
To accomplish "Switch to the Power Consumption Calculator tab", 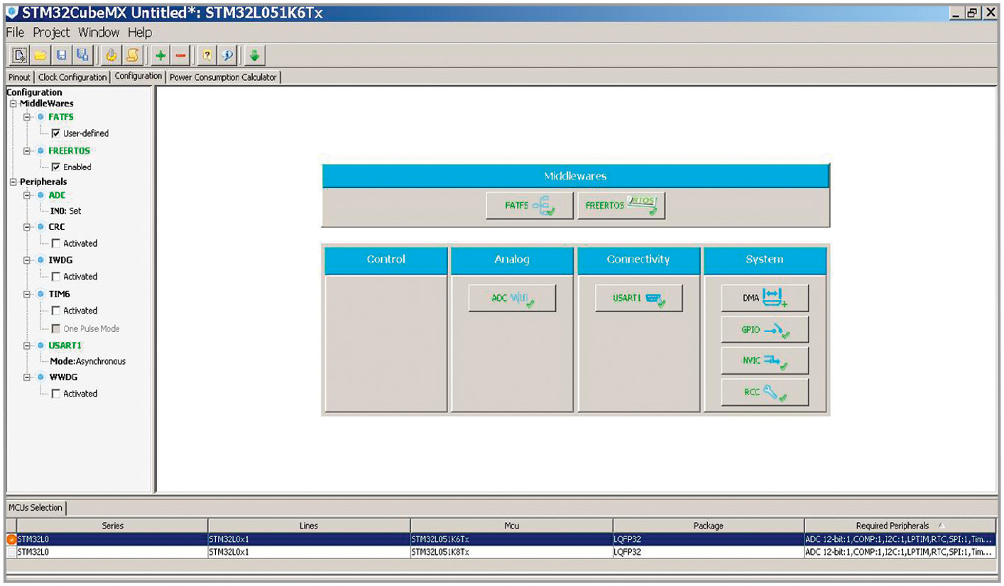I will click(223, 77).
